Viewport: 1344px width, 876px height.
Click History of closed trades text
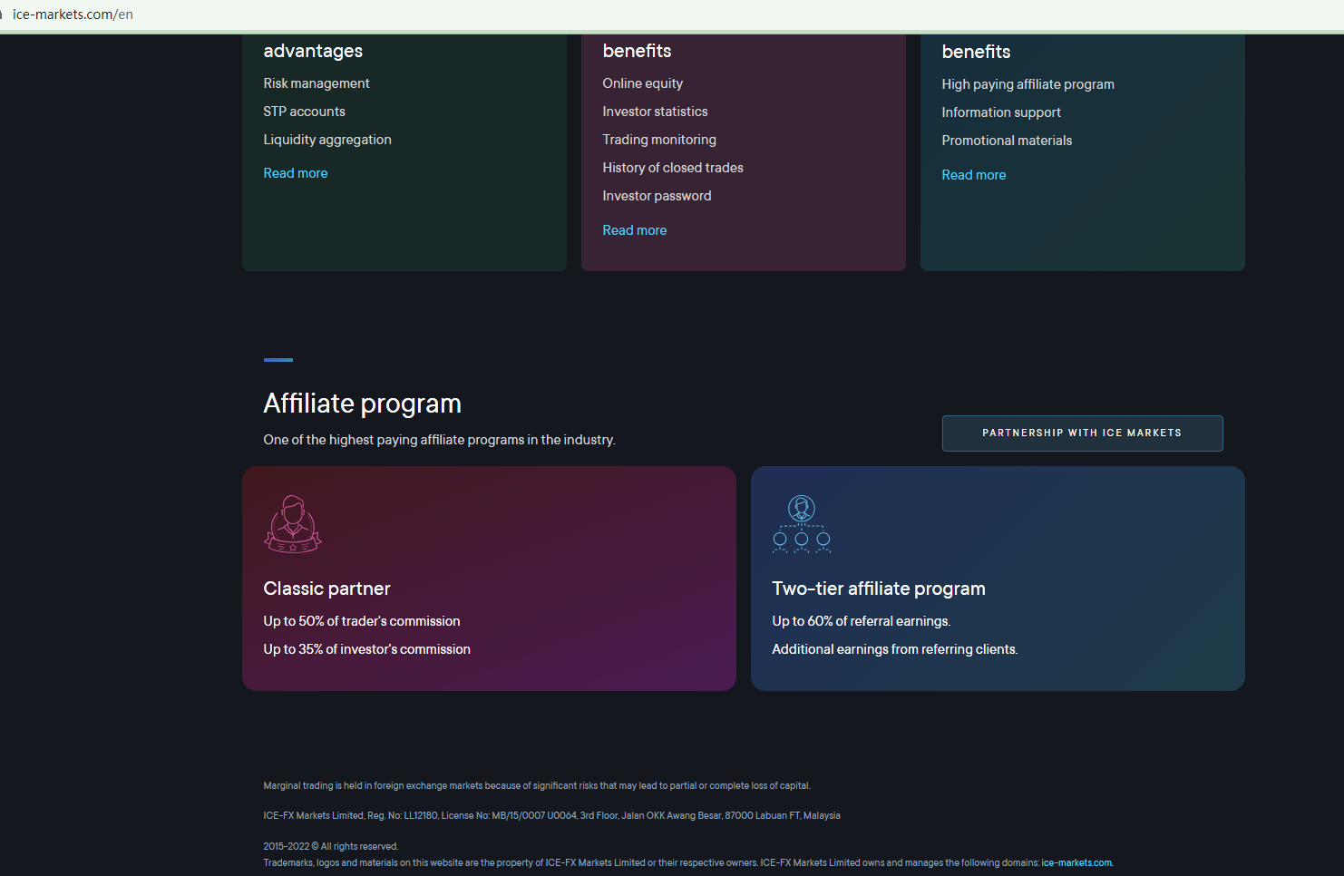click(673, 168)
